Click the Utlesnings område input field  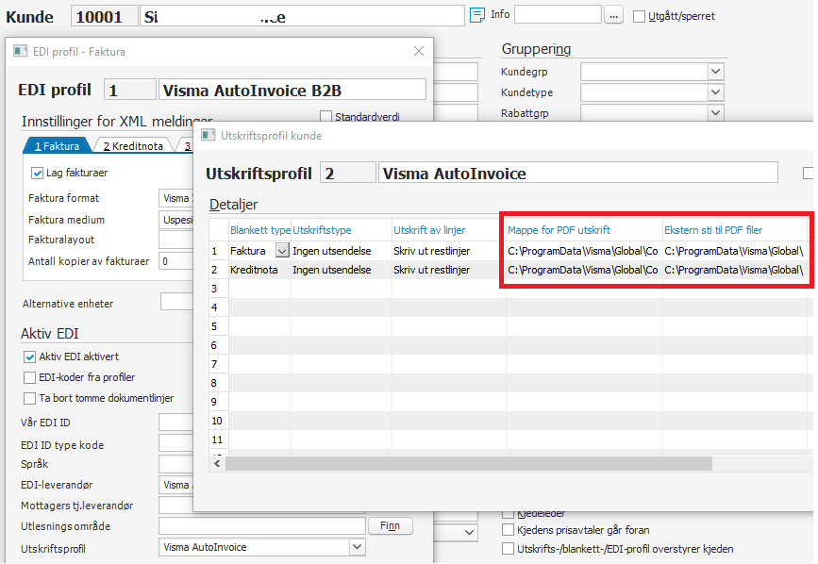pos(262,526)
